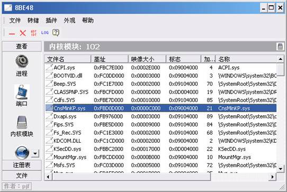Select the 进程 gear icon in sidebar

[x=22, y=61]
